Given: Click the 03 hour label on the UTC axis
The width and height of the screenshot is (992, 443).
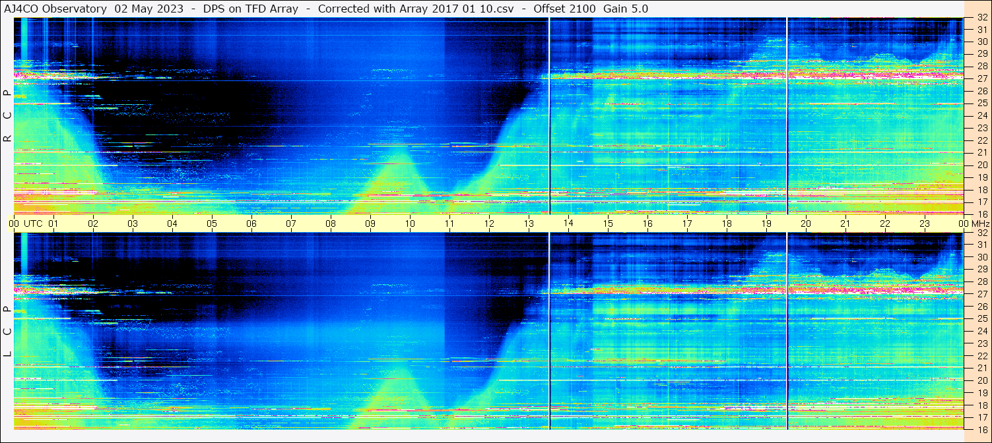Looking at the screenshot, I should [x=133, y=223].
